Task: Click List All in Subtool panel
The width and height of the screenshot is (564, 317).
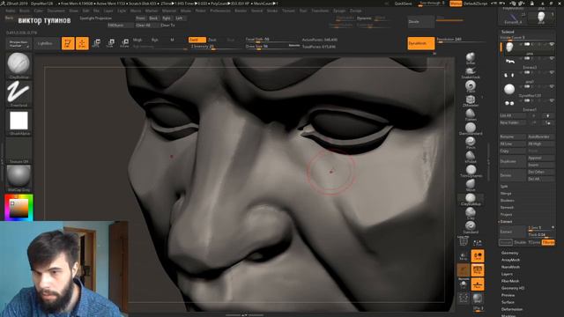Action: click(x=513, y=115)
